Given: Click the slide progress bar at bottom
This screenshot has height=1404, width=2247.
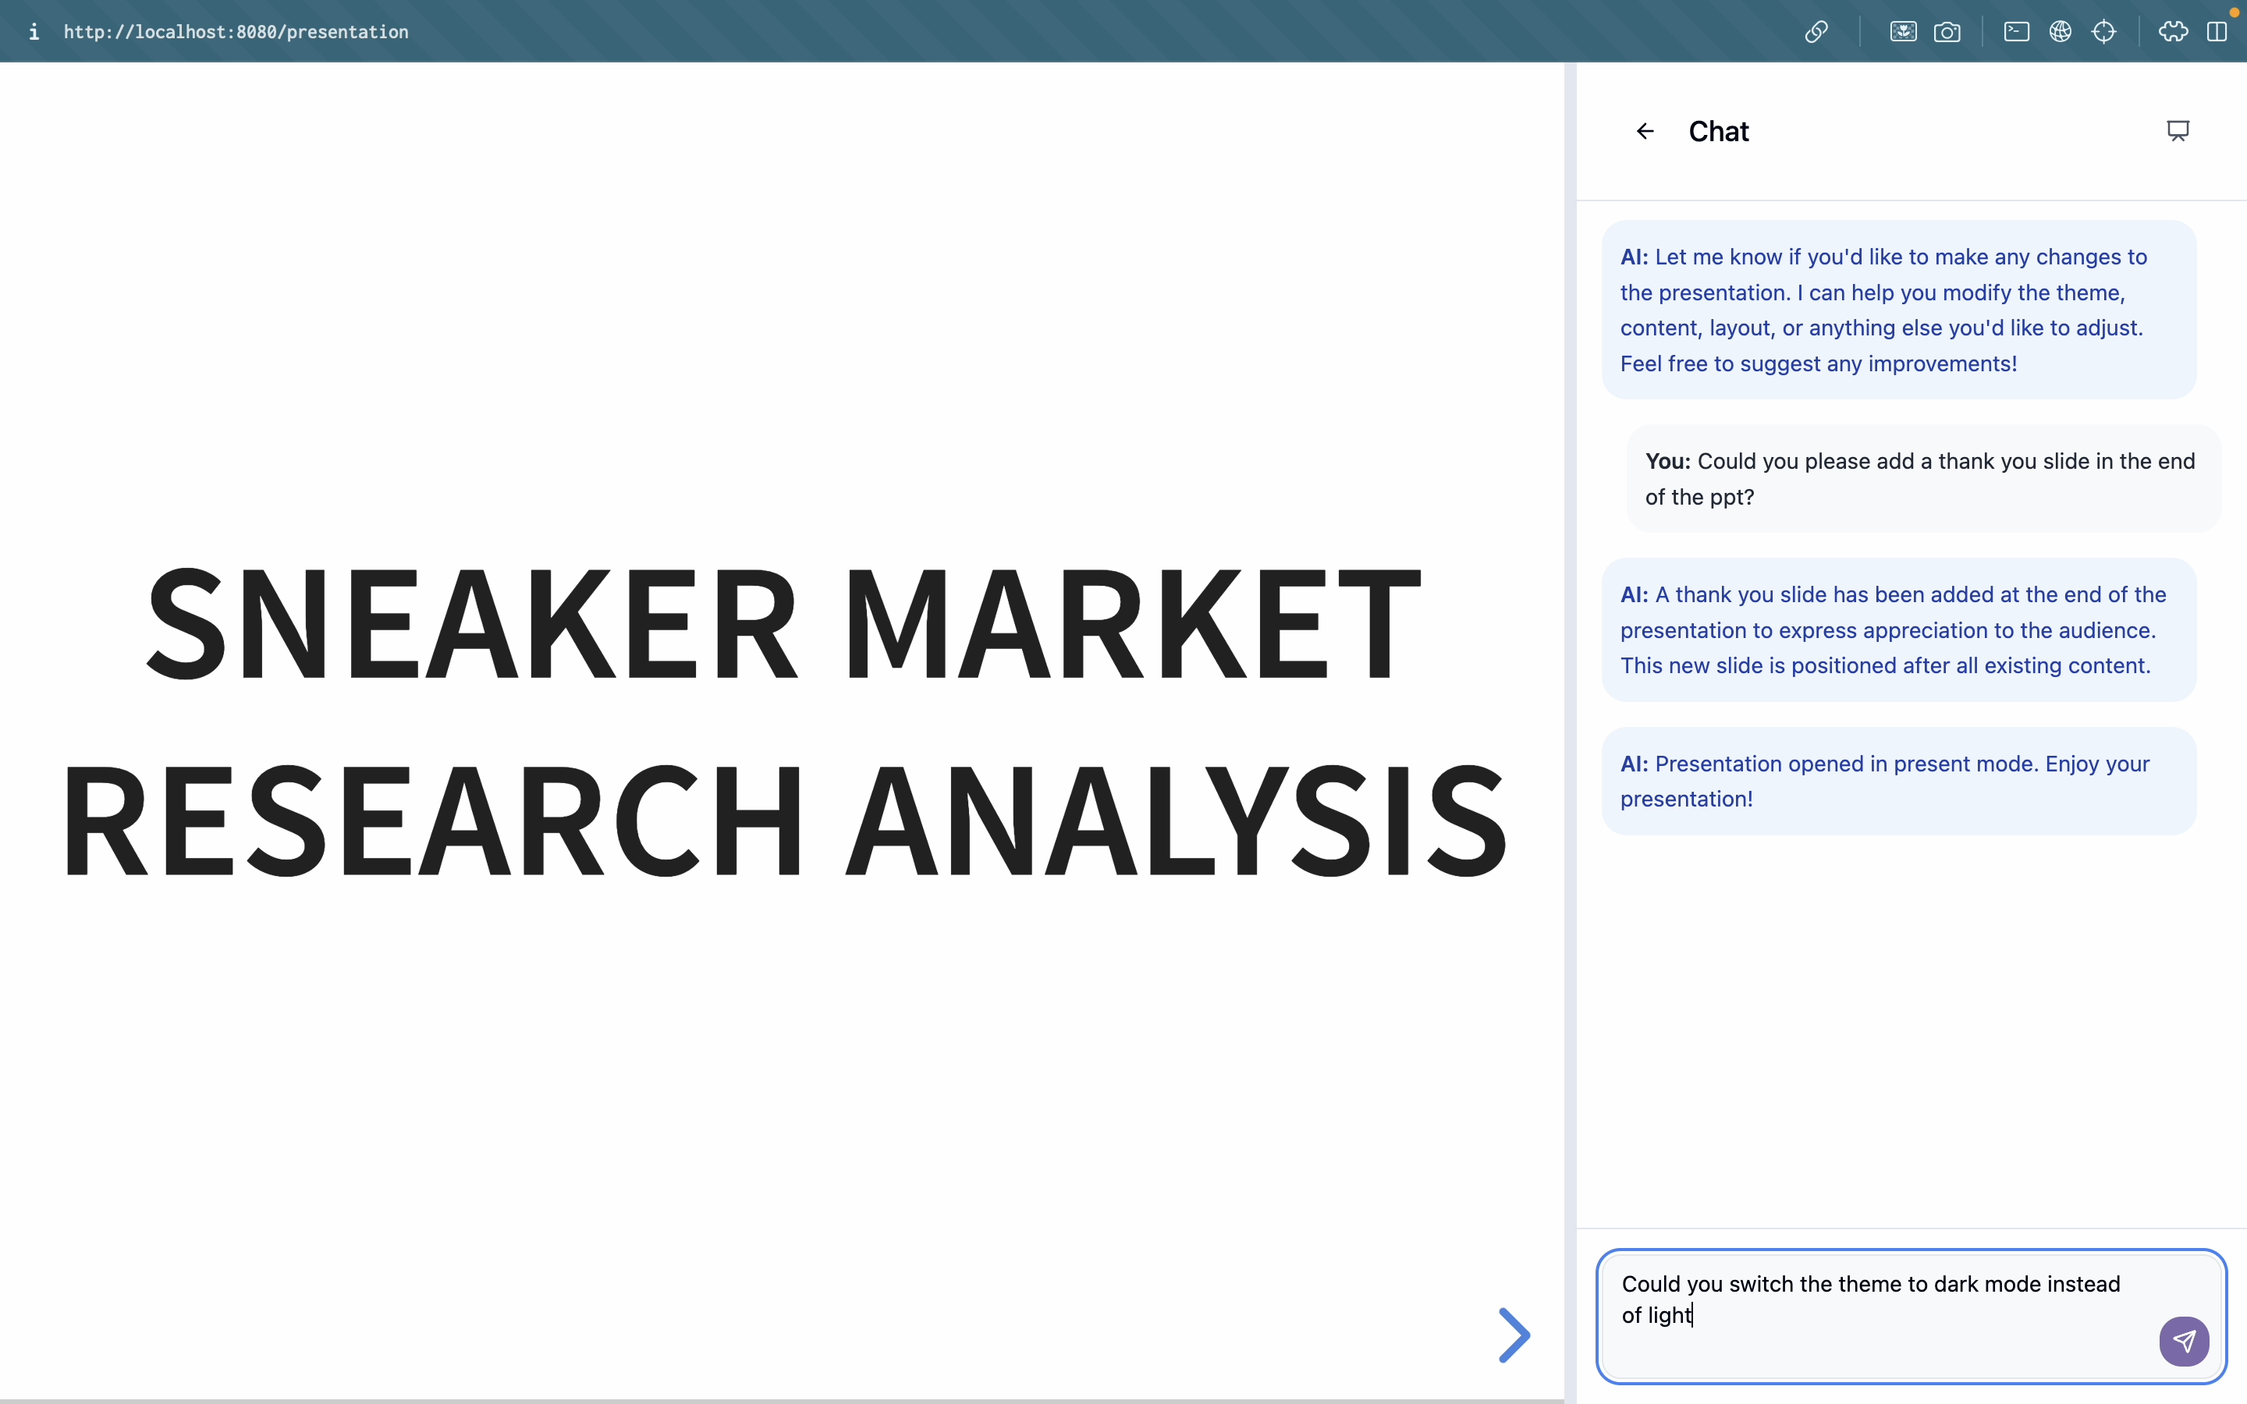Looking at the screenshot, I should click(x=782, y=1399).
